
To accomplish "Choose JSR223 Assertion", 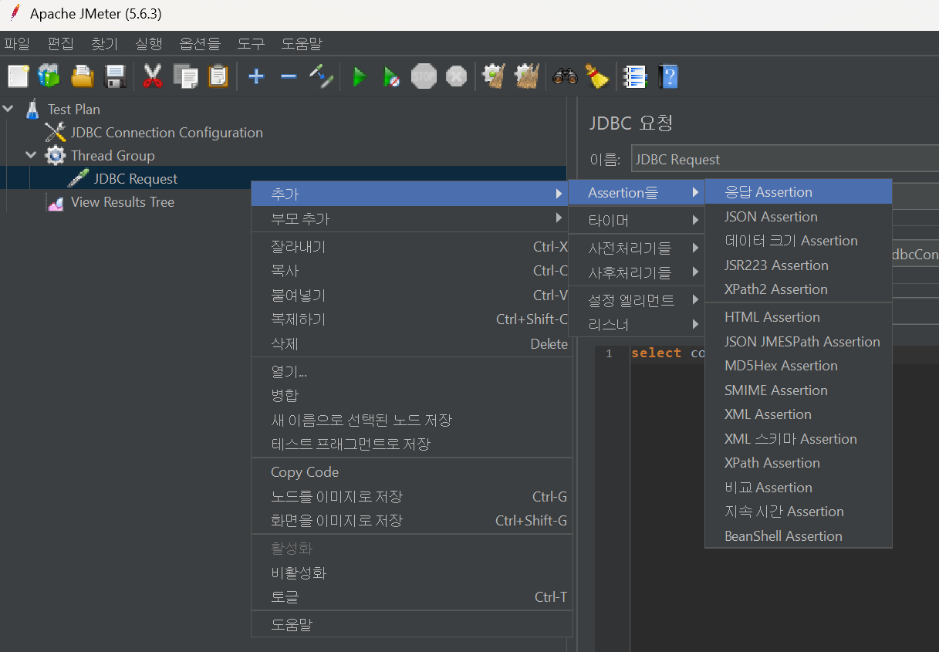I will coord(799,265).
